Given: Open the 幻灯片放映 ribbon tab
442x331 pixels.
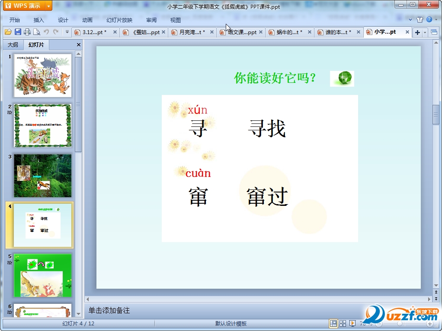Looking at the screenshot, I should (119, 20).
